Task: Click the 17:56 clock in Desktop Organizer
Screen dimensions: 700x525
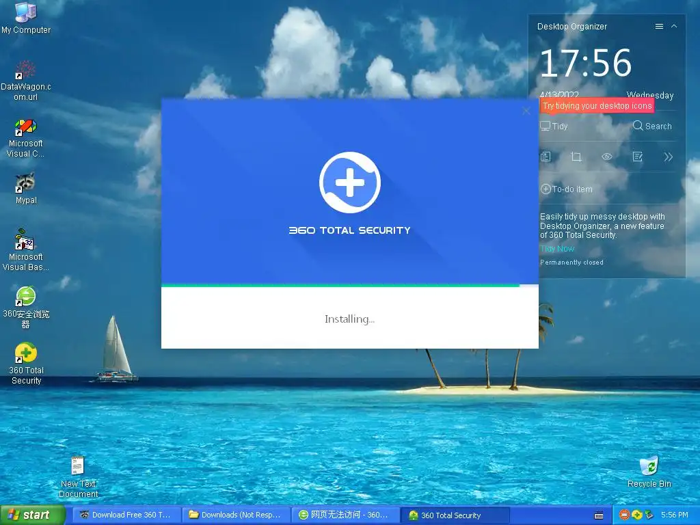Action: tap(586, 63)
